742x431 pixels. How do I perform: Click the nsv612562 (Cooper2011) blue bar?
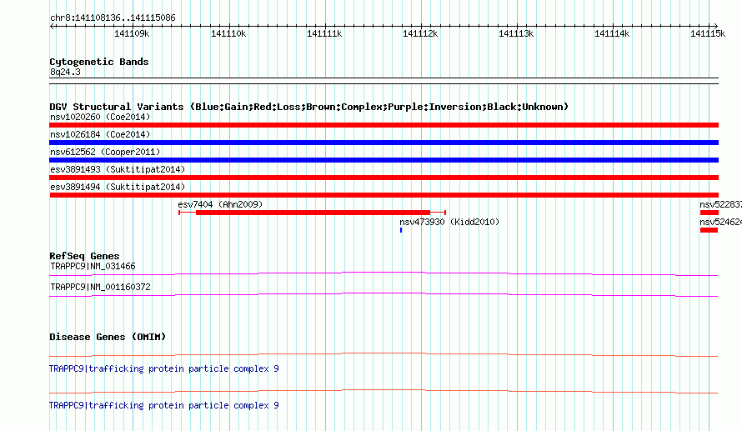[384, 160]
